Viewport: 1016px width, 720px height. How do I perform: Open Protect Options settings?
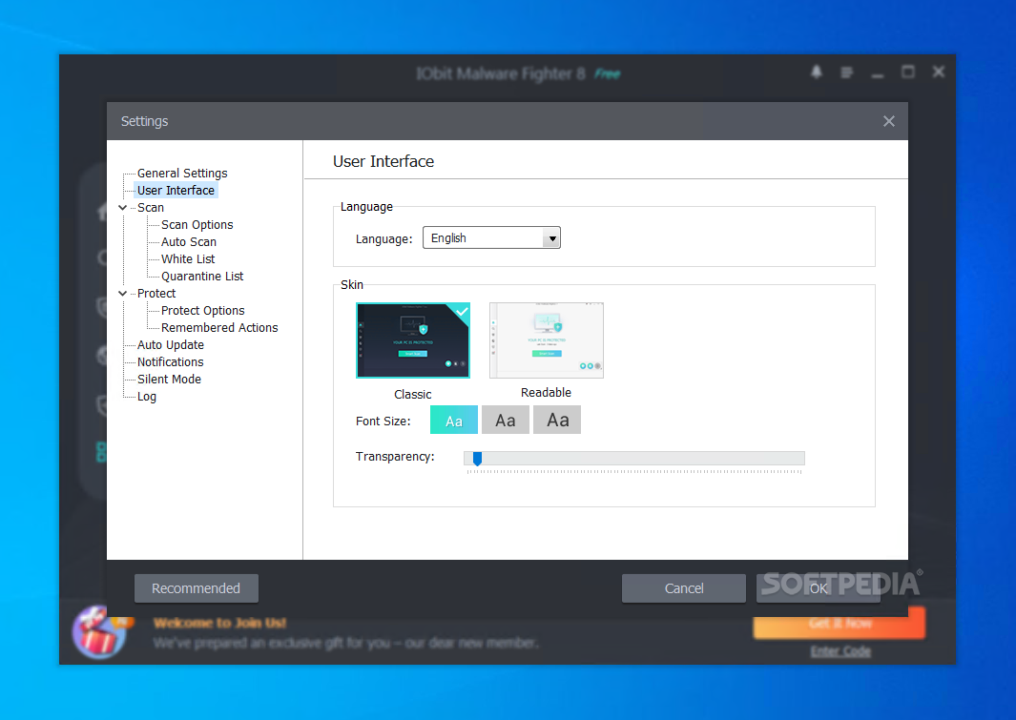[203, 311]
